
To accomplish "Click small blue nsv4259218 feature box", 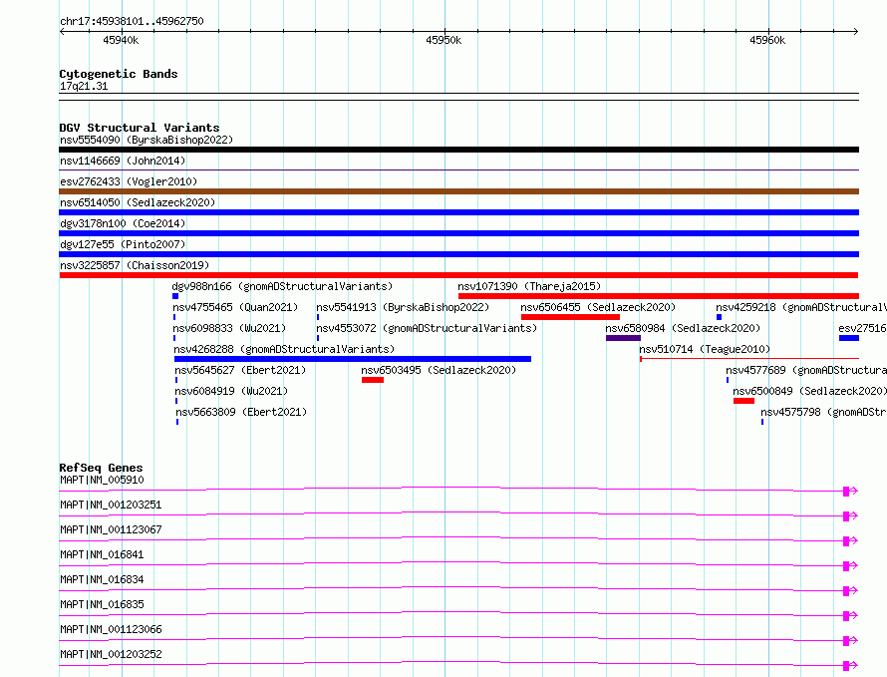I will point(719,317).
